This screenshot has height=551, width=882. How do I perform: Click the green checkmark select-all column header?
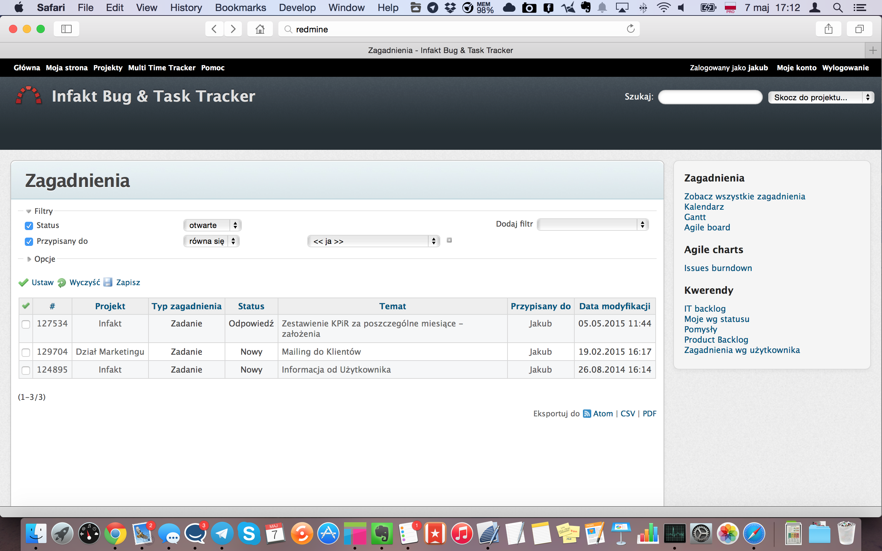(26, 306)
